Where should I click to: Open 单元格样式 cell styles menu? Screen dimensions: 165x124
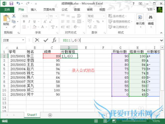[x=119, y=27]
